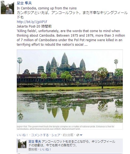Viewport: 130px width, 154px height.
Task: Open the privacy dropdown arrow
Action: (x=81, y=135)
